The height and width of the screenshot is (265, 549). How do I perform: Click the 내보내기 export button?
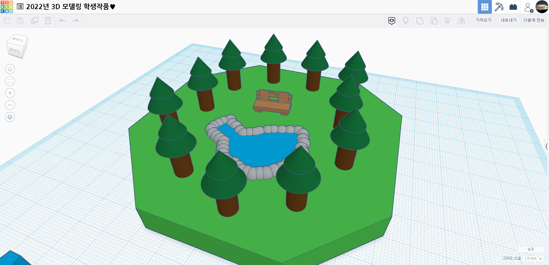click(x=509, y=20)
